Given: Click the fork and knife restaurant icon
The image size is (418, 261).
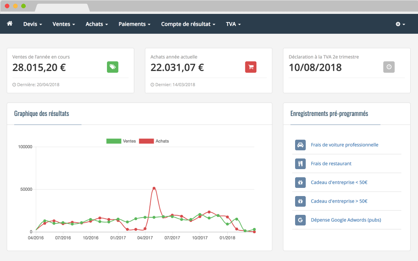Looking at the screenshot, I should click(300, 164).
